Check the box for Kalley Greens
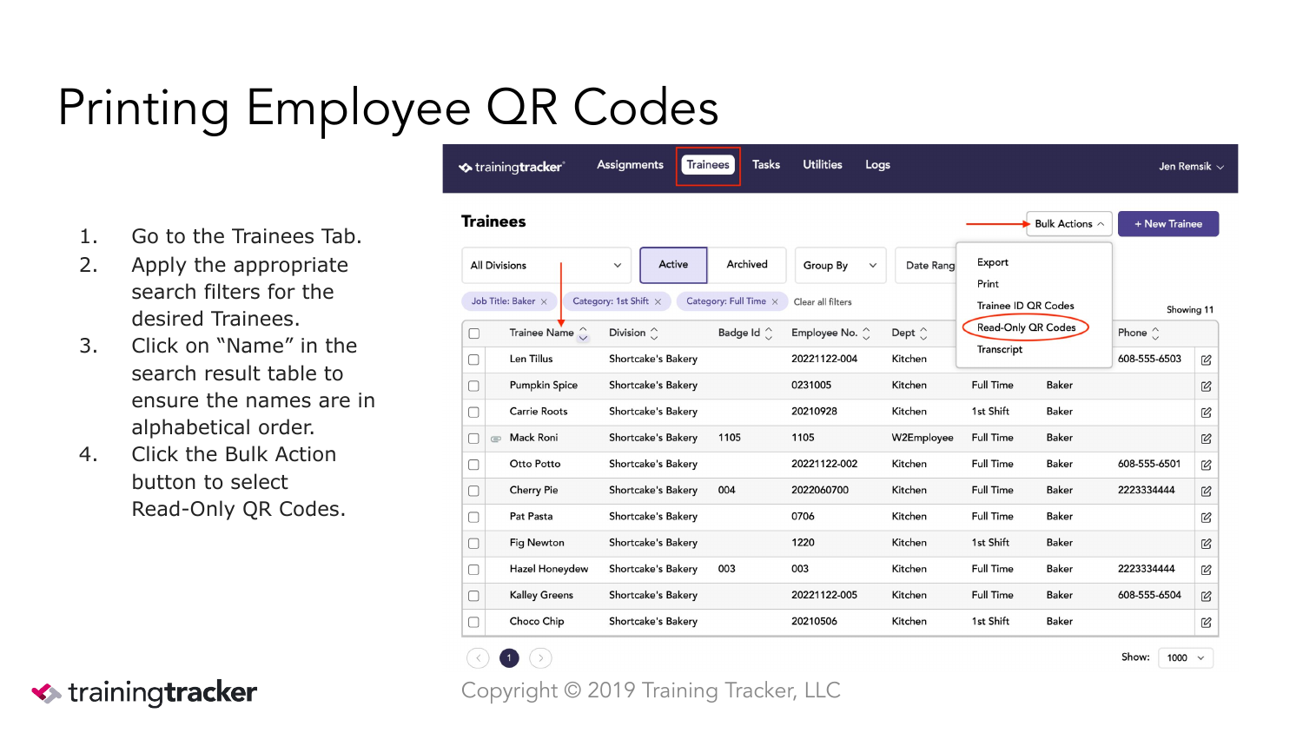 (473, 596)
